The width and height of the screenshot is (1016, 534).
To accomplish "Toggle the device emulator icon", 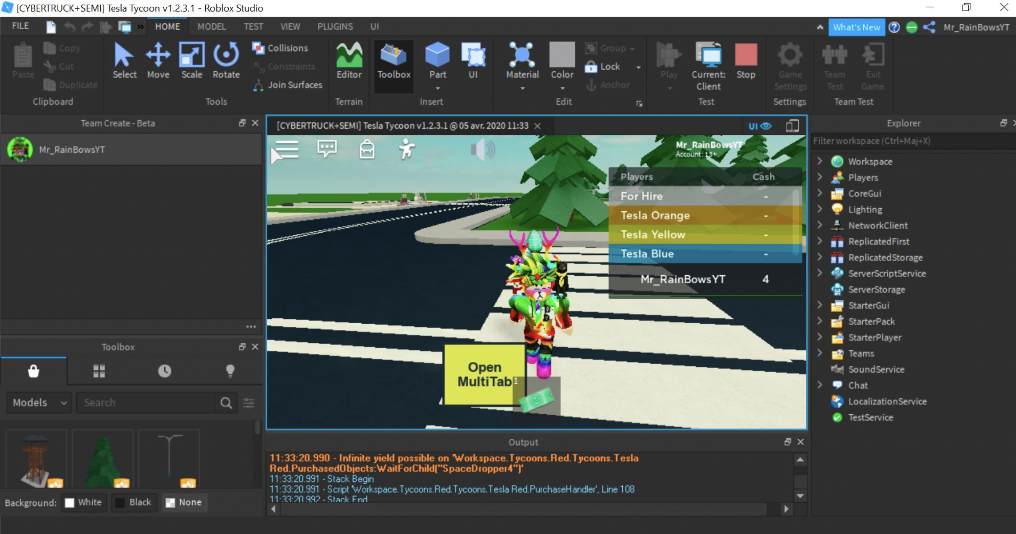I will (792, 126).
